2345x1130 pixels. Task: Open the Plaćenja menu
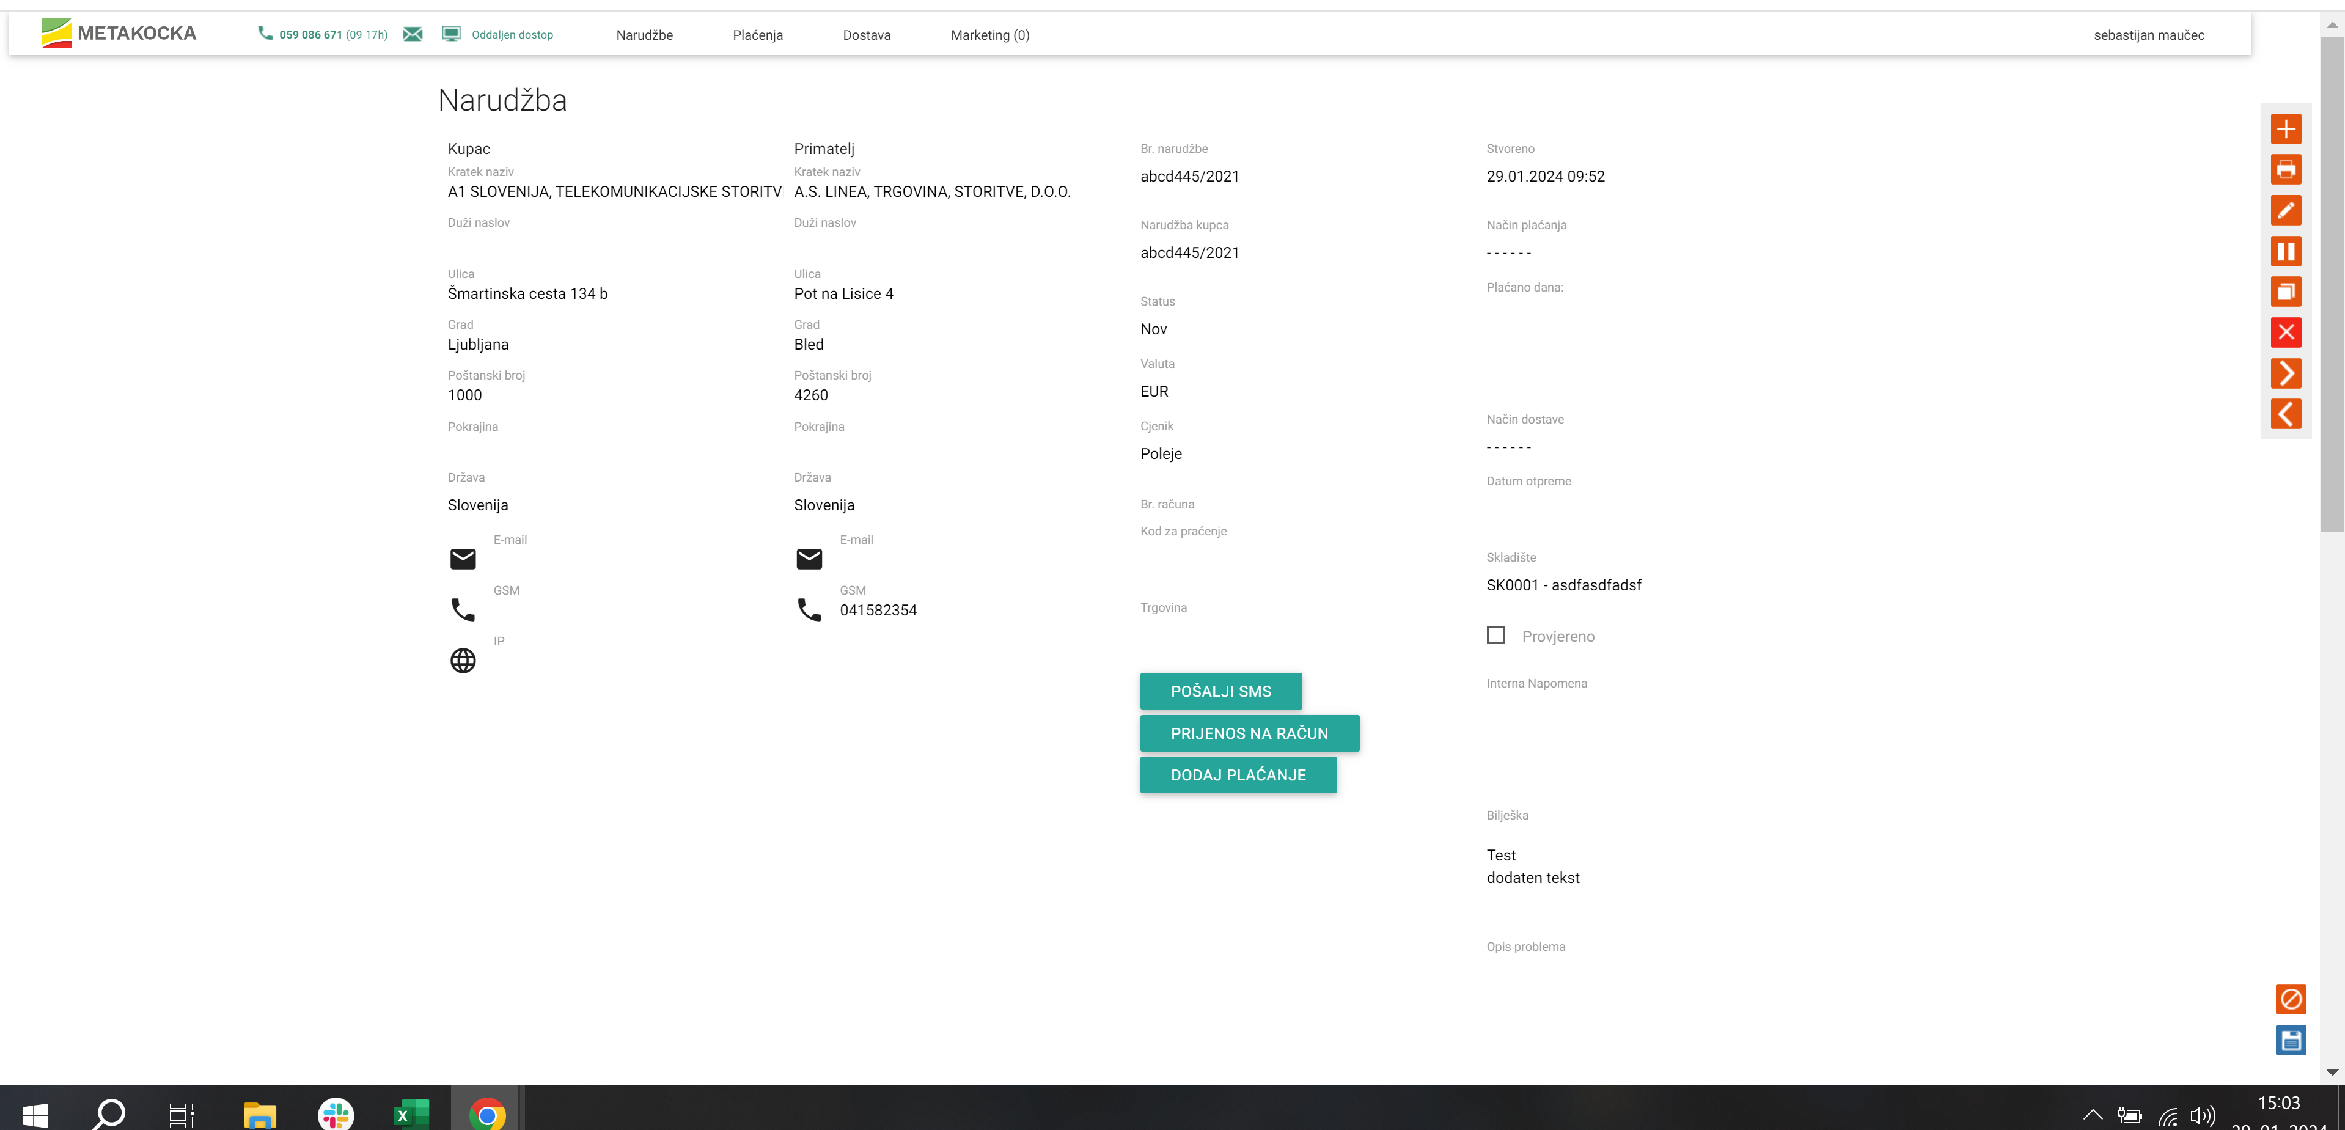click(757, 35)
